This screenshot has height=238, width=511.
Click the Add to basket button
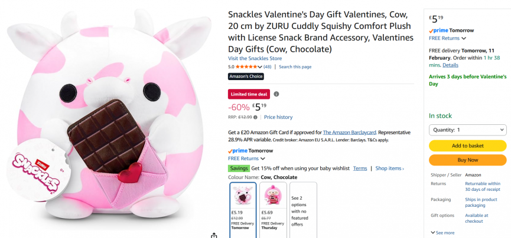tap(467, 146)
